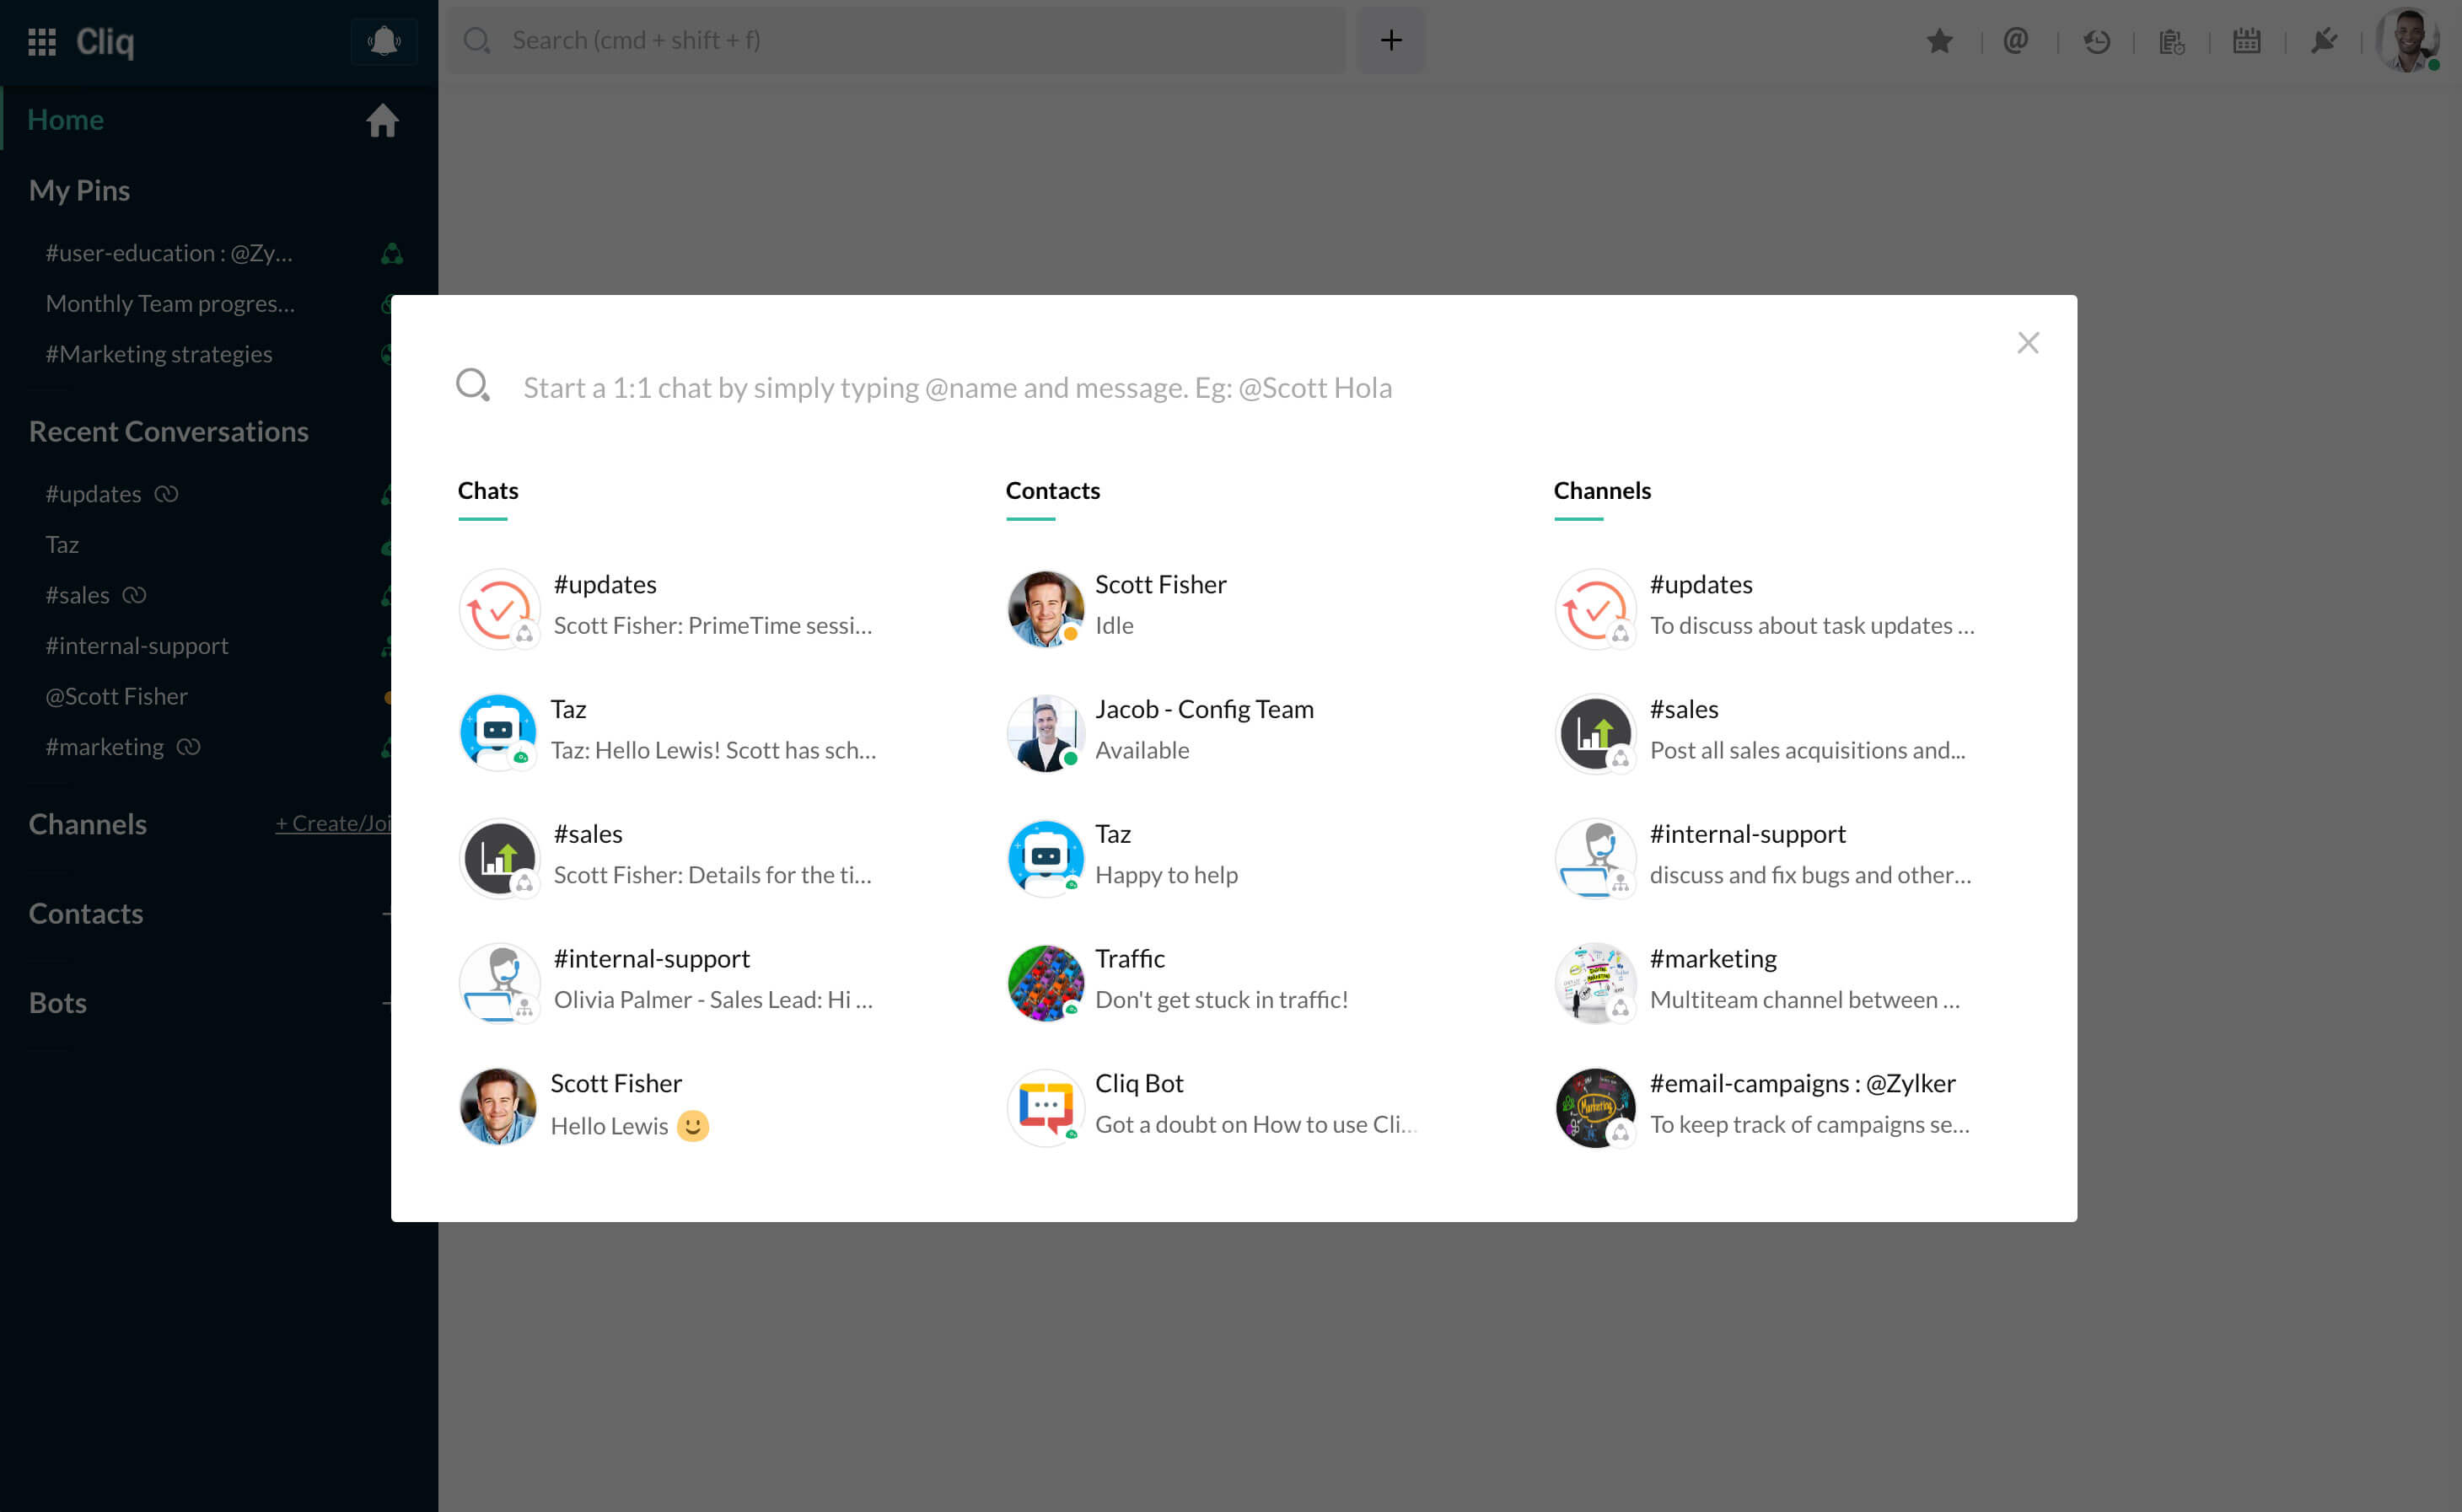Viewport: 2462px width, 1512px height.
Task: Open starred messages star icon
Action: pos(1940,41)
